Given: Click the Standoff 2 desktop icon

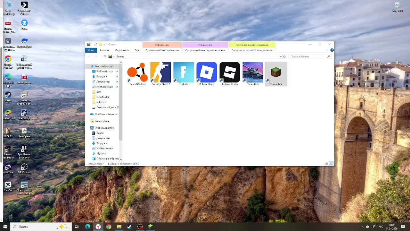Looking at the screenshot, I should pos(24,115).
